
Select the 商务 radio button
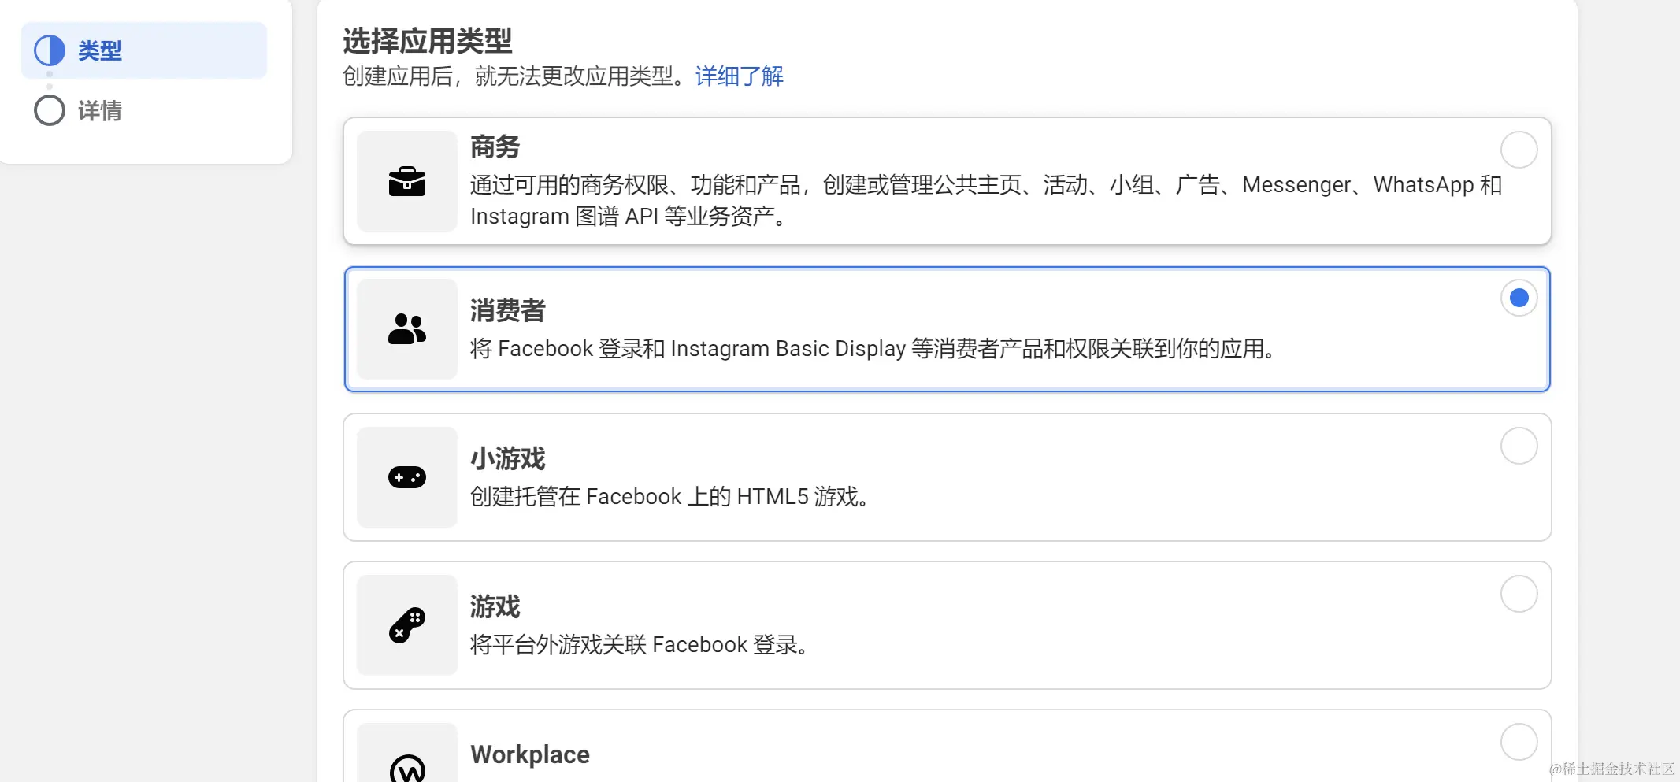1519,150
